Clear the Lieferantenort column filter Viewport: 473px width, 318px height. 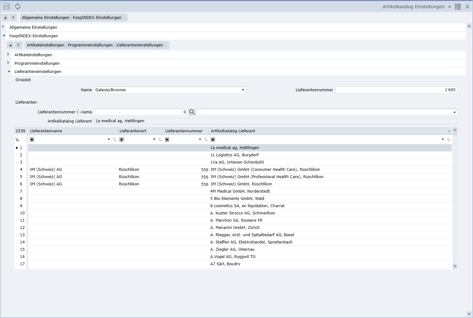(160, 140)
